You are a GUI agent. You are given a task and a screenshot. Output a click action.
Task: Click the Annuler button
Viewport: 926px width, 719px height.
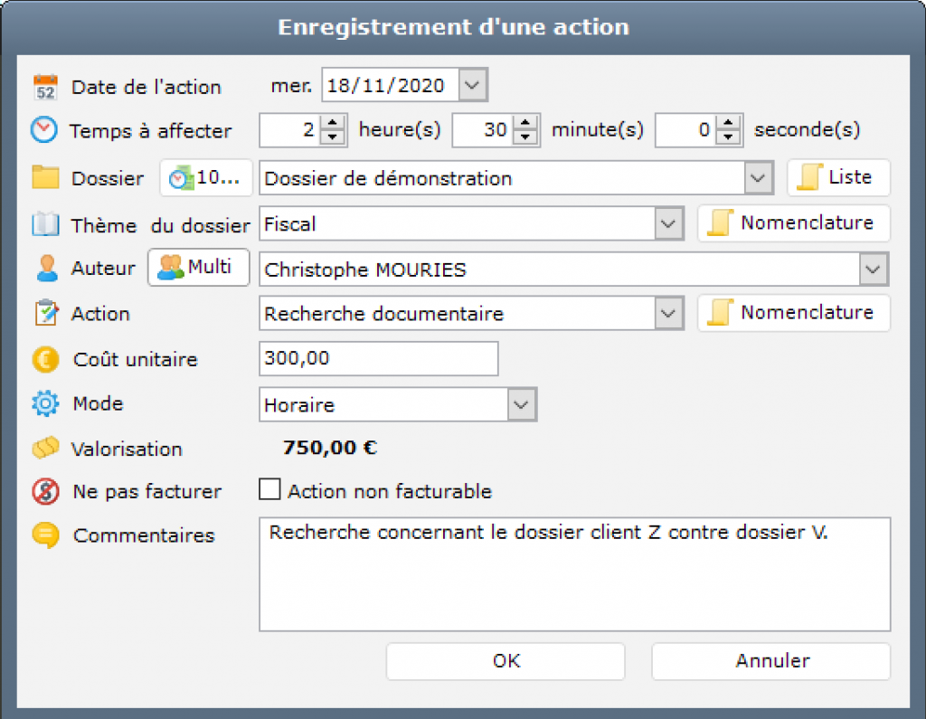tap(771, 661)
